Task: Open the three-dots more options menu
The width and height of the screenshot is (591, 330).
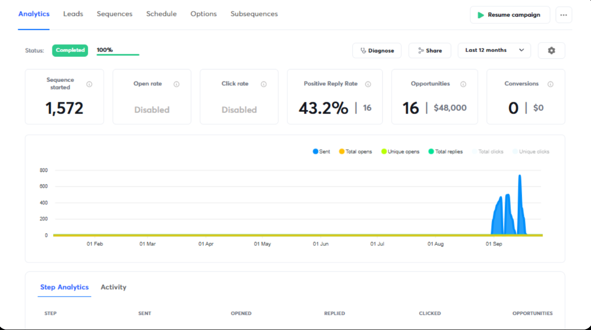Action: [x=564, y=15]
